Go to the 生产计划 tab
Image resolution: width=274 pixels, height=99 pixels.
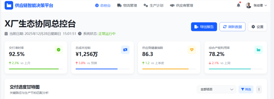153,5
